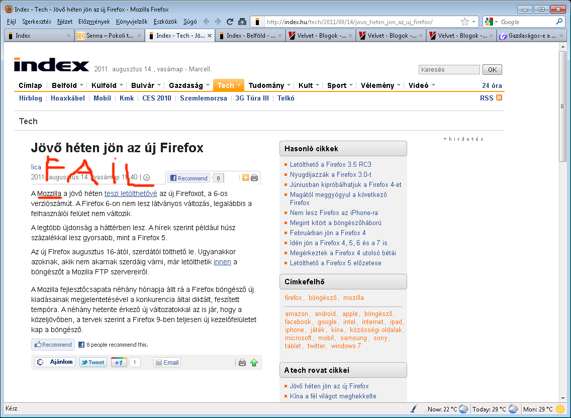The height and width of the screenshot is (418, 571).
Task: Click the author link lica
Action: coord(36,167)
